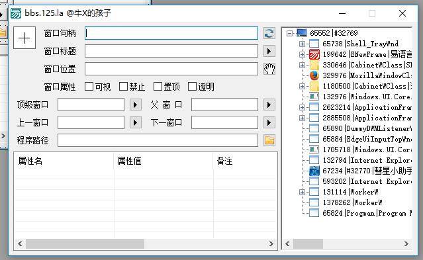Image resolution: width=423 pixels, height=260 pixels.
Task: Open program path folder icon
Action: click(269, 140)
